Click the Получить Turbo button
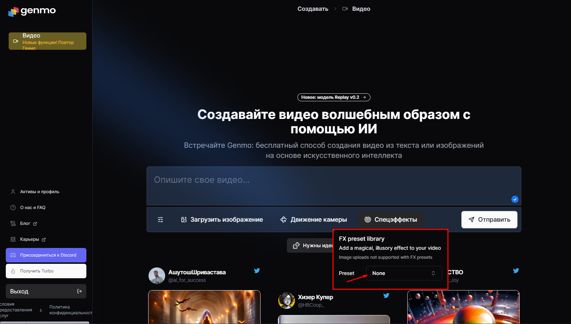The width and height of the screenshot is (571, 324). point(46,271)
